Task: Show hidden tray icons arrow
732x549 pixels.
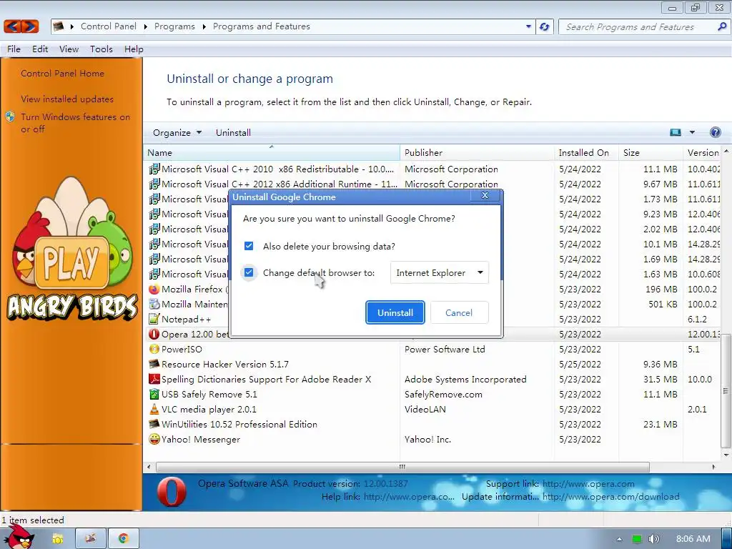Action: pyautogui.click(x=620, y=539)
